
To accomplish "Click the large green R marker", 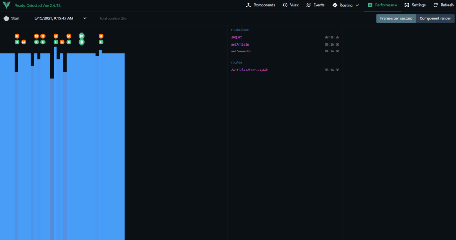I will point(82,42).
